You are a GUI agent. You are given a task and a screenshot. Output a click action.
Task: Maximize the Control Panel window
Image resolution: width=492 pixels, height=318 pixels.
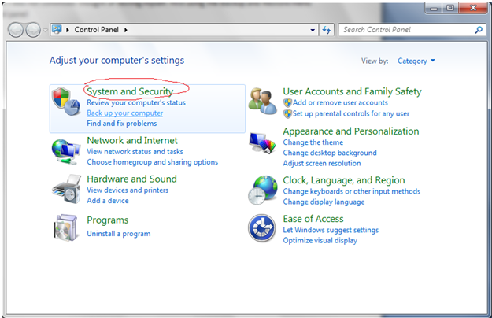click(450, 8)
